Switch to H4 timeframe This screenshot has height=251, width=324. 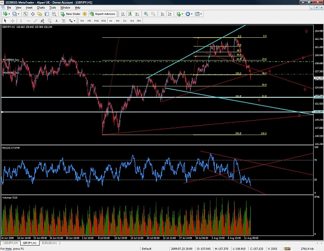coord(118,21)
